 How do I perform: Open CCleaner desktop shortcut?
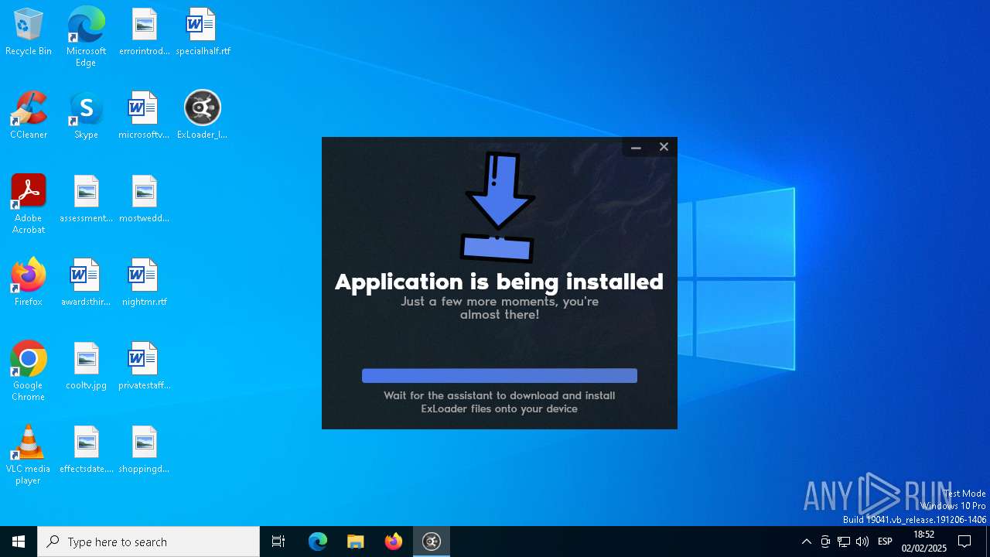click(29, 116)
